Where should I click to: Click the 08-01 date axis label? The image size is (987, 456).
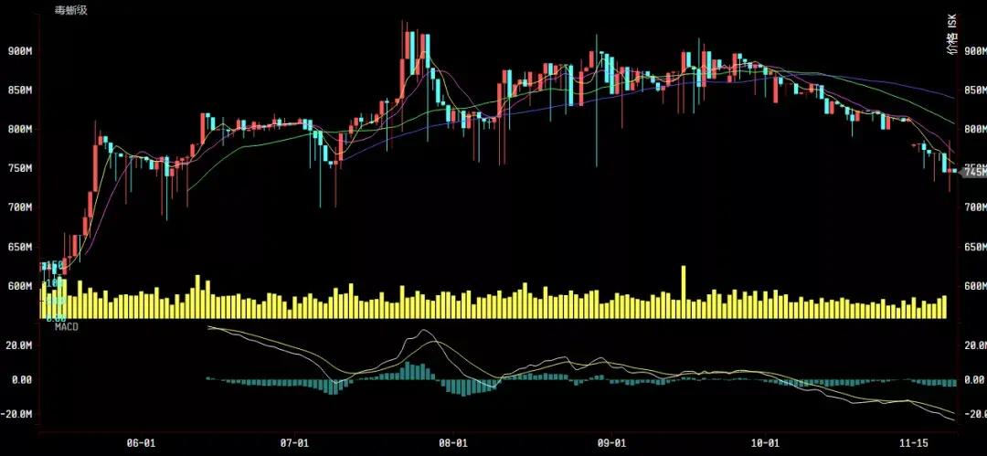pyautogui.click(x=453, y=443)
